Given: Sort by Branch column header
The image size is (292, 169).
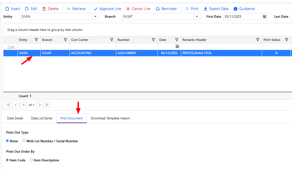Looking at the screenshot, I should tap(47, 40).
